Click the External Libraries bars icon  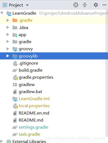click(9, 141)
